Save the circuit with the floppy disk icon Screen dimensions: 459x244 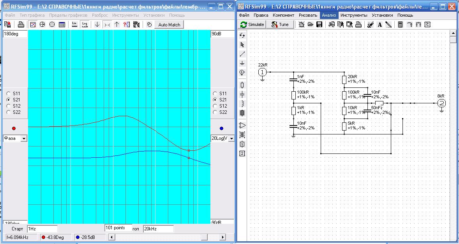click(x=320, y=24)
